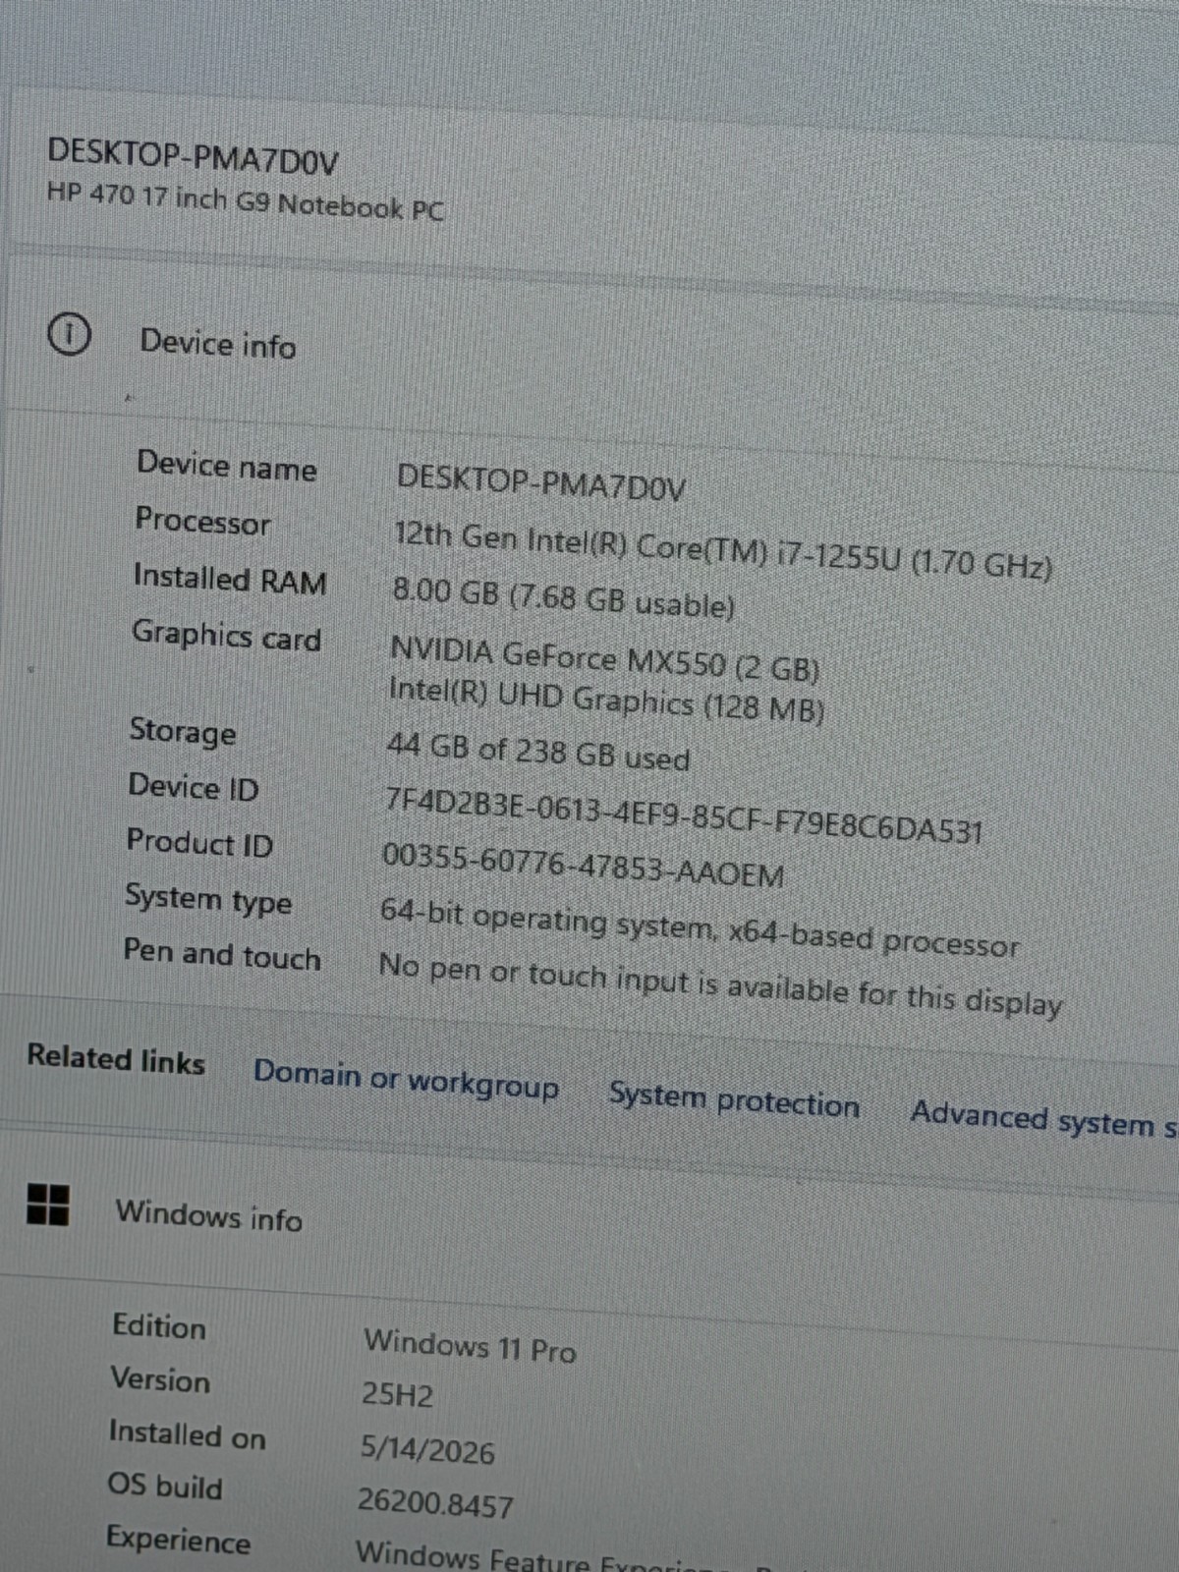Select the 26200.8457 OS build value
Viewport: 1179px width, 1572px height.
pyautogui.click(x=435, y=1502)
